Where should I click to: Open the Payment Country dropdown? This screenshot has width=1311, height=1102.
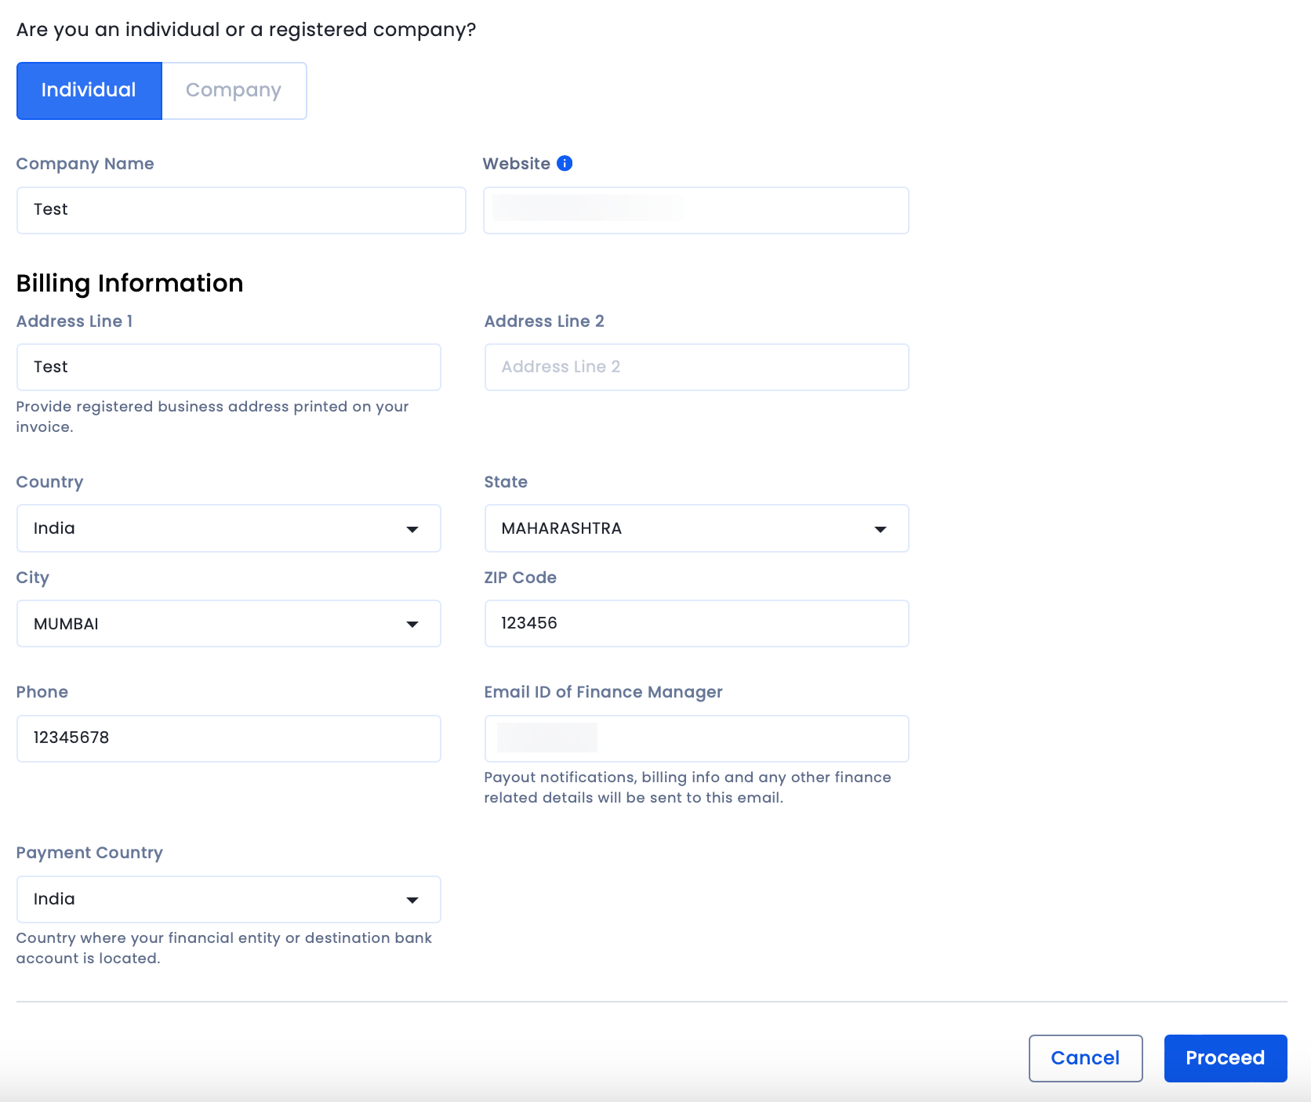pyautogui.click(x=229, y=899)
